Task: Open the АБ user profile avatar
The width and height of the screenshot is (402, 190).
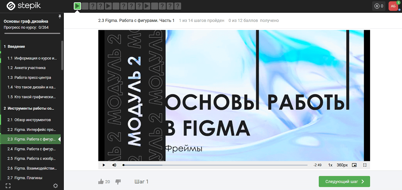Action: 393,6
